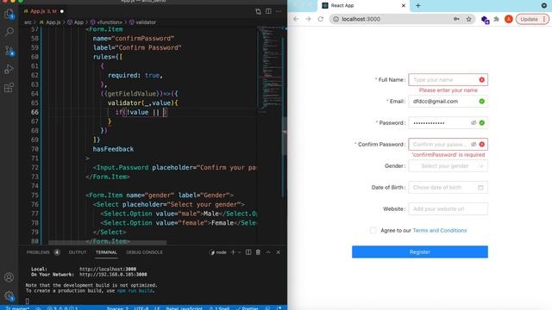
Task: Select the App.js editor tab
Action: coord(44,11)
